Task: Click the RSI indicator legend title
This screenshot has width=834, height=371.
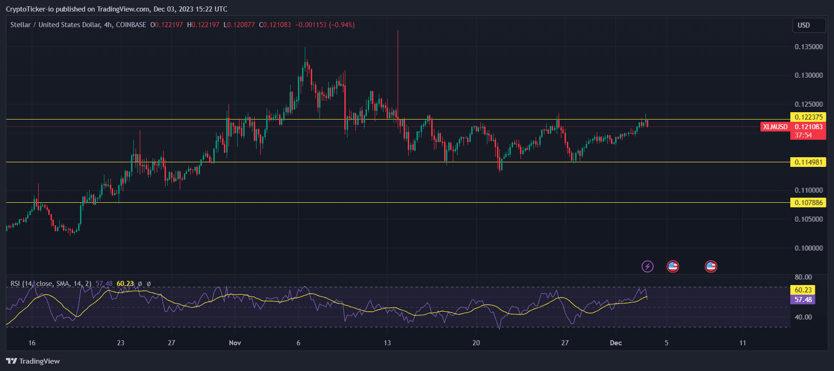Action: (x=51, y=284)
